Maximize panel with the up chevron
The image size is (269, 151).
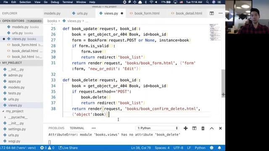point(212,128)
